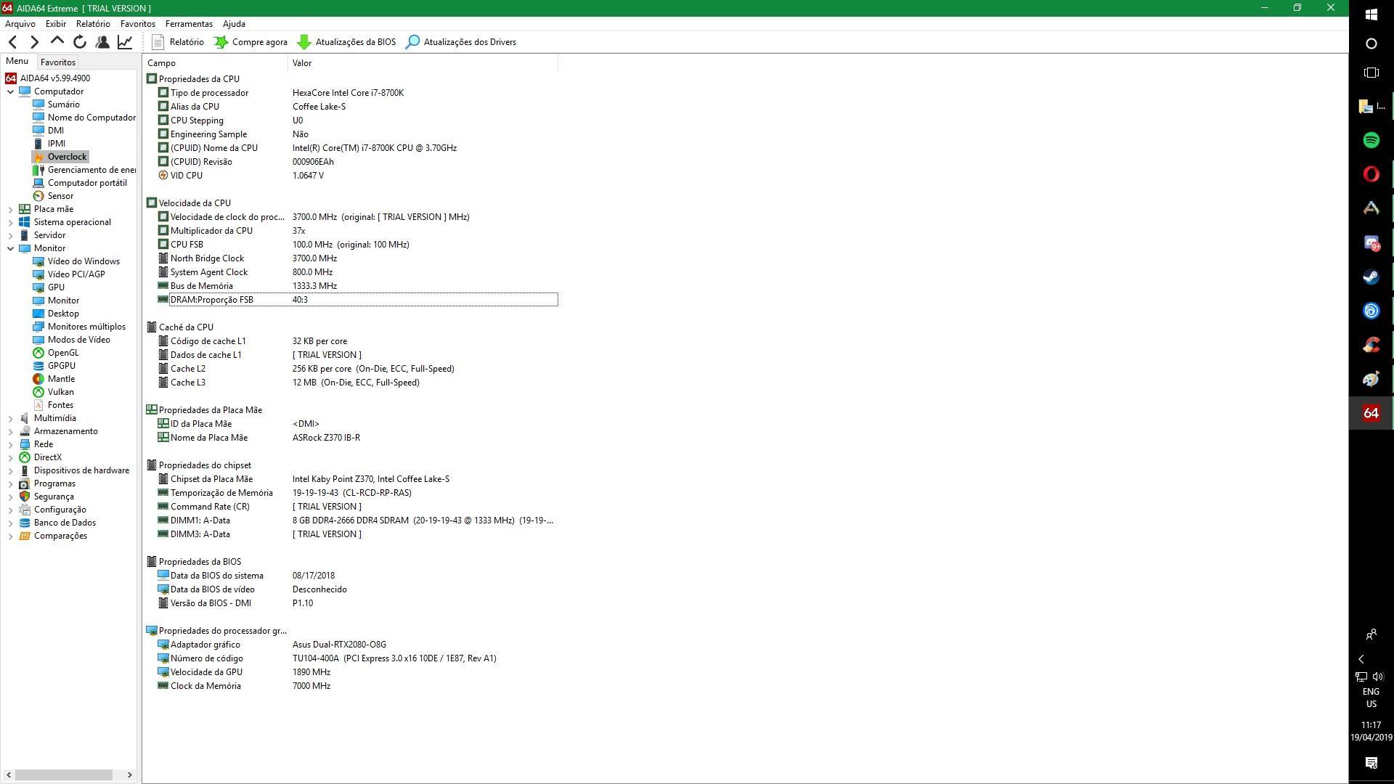Sort by the Campo column header
The height and width of the screenshot is (784, 1394).
216,63
